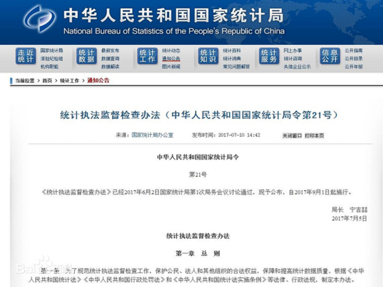
Task: Click the order number text 第21号
Action: pos(198,174)
